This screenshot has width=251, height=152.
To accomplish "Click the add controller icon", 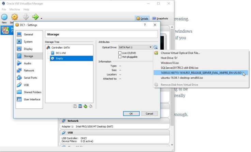I will 75,106.
